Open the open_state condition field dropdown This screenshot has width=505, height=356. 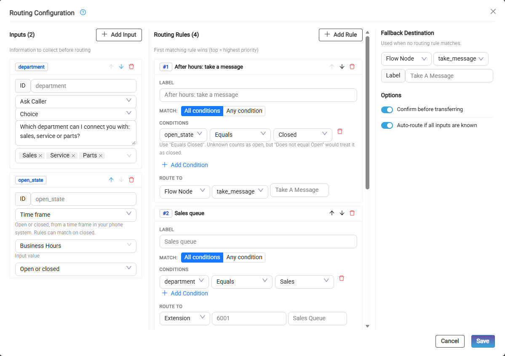[183, 135]
